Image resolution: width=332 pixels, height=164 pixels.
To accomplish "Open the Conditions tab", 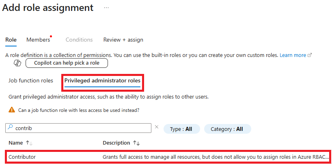I will click(79, 40).
